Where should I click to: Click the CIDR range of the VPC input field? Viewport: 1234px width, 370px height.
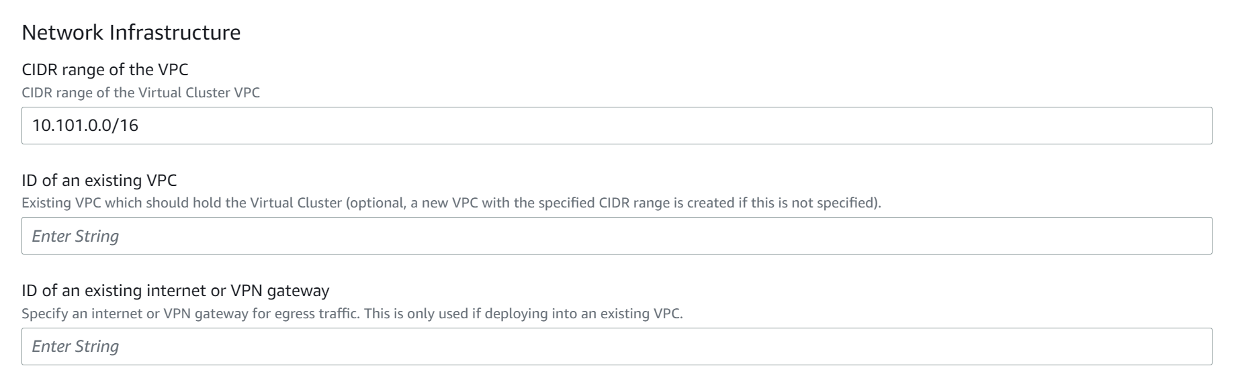(x=617, y=126)
